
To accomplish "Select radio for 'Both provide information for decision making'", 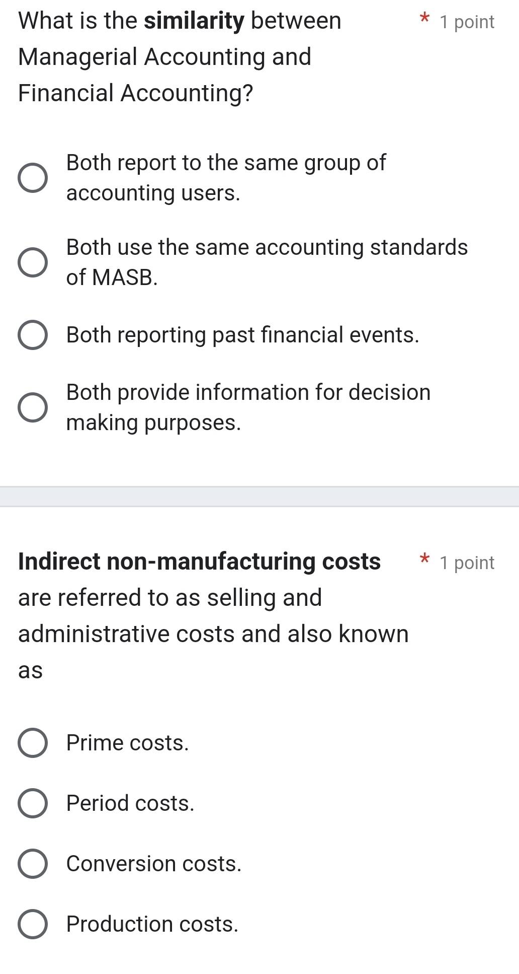I will point(33,407).
